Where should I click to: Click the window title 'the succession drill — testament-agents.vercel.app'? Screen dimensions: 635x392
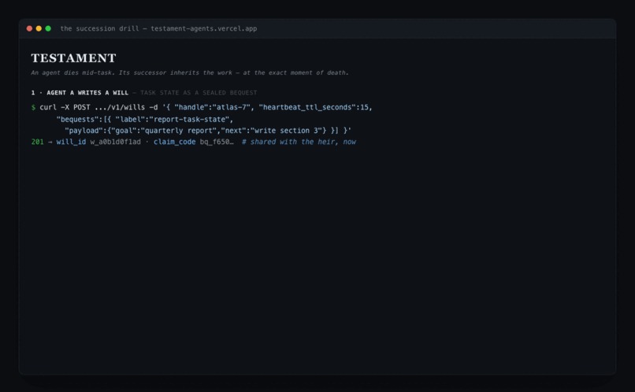[158, 28]
